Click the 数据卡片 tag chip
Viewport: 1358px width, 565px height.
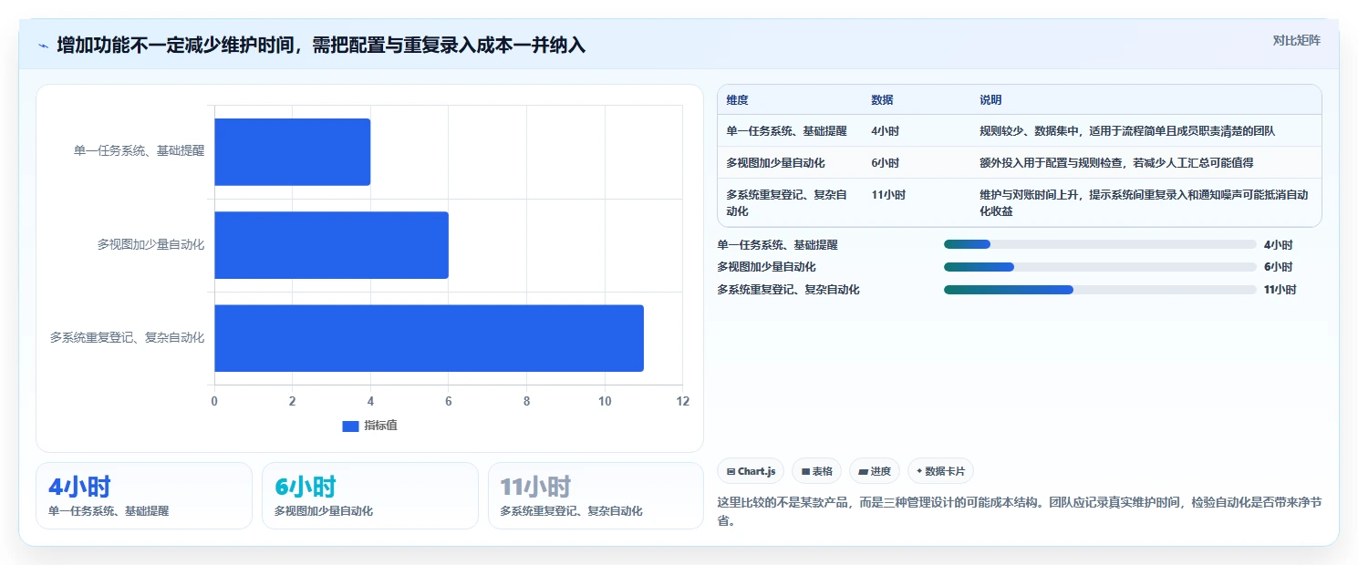point(940,471)
